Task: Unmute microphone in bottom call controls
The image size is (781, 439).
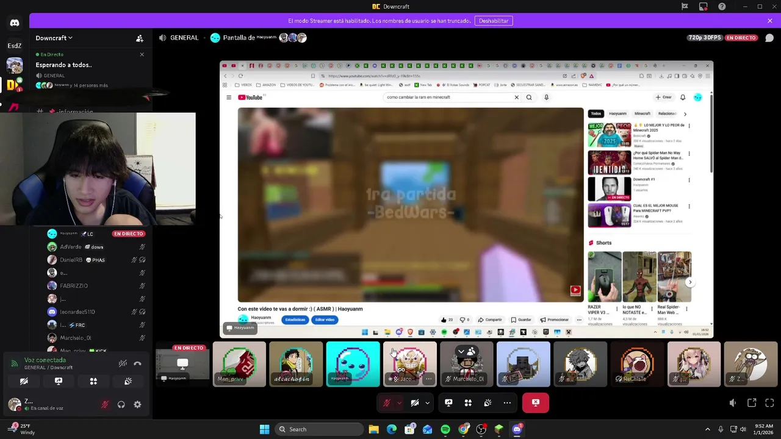Action: [x=386, y=403]
